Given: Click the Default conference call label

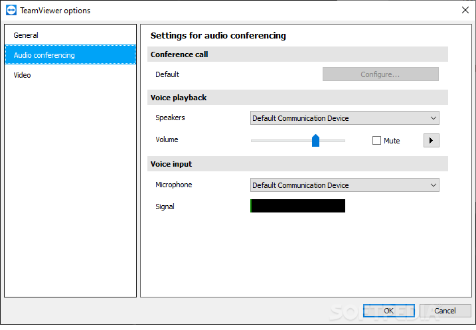Looking at the screenshot, I should coord(167,74).
